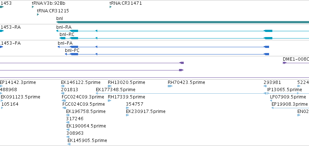309x146 pixels.
Task: Select the EK177348.5prime EST feature line
Action: 181,93
